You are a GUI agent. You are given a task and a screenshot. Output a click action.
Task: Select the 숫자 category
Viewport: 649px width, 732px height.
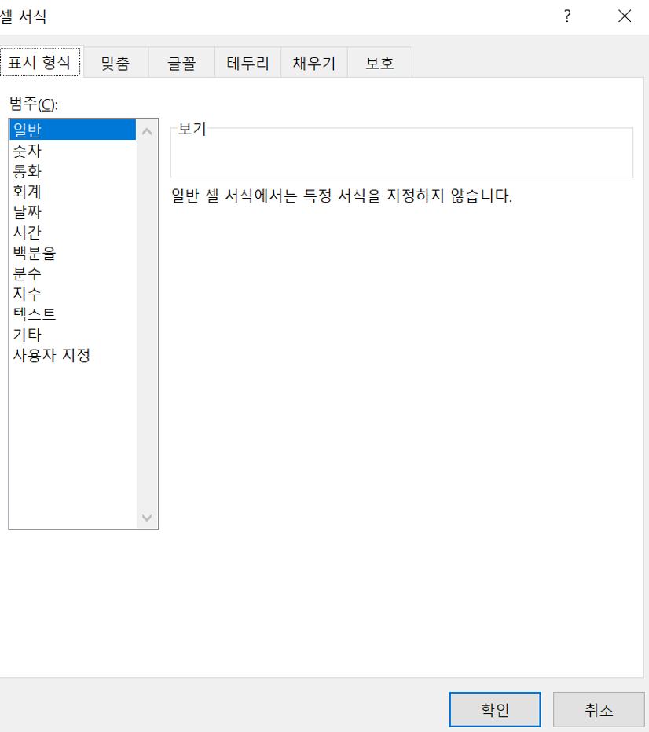[x=73, y=150]
